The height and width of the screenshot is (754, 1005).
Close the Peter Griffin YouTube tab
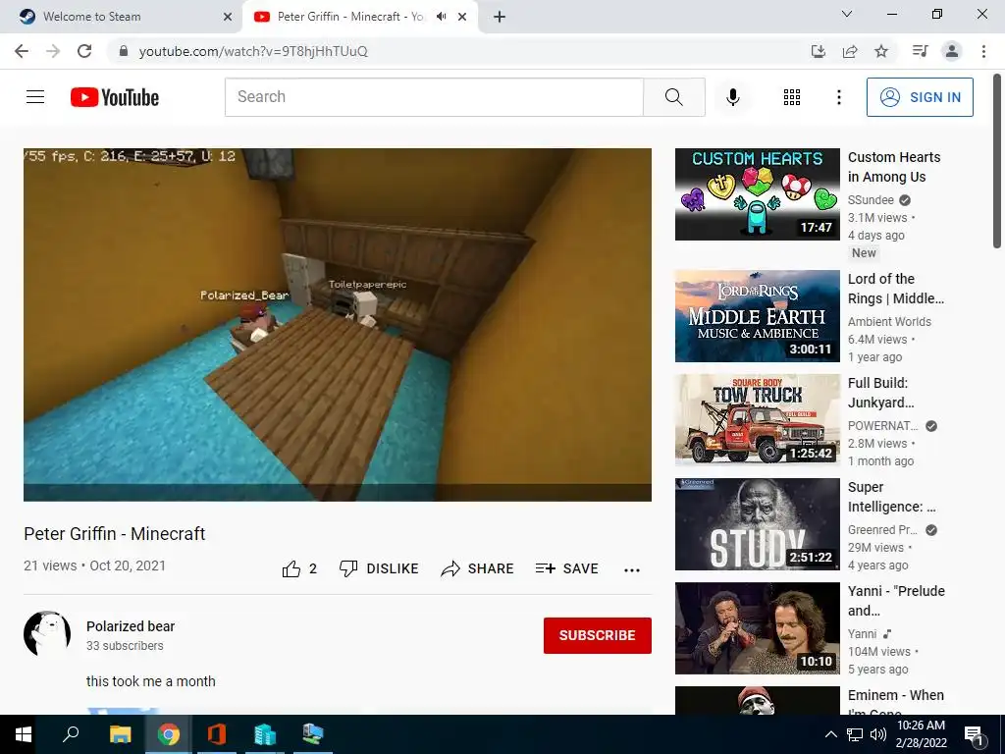pyautogui.click(x=462, y=17)
